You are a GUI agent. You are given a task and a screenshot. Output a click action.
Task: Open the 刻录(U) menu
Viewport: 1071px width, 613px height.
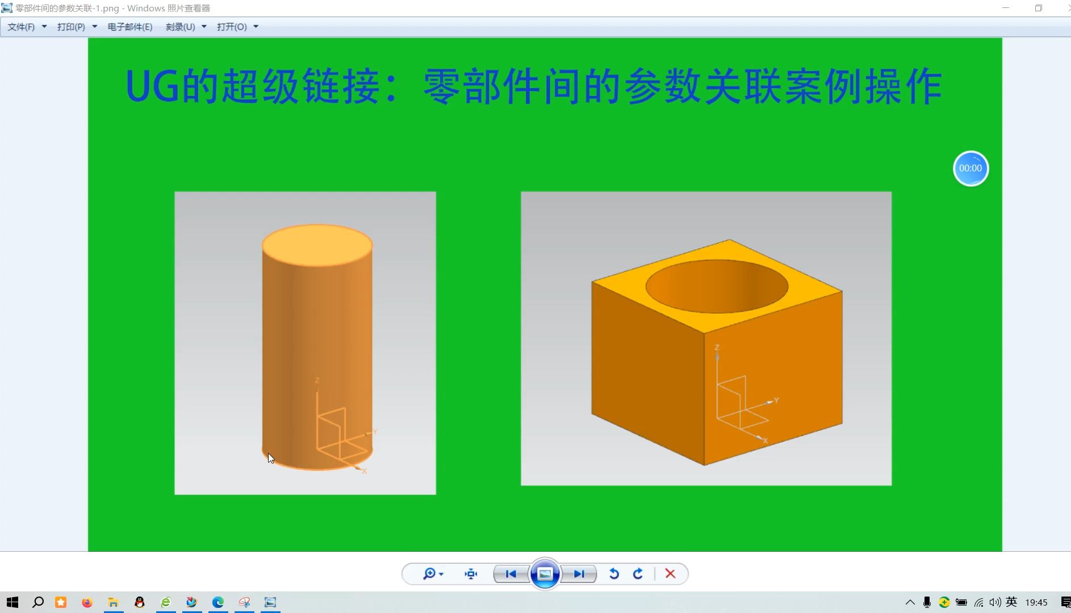(x=180, y=27)
